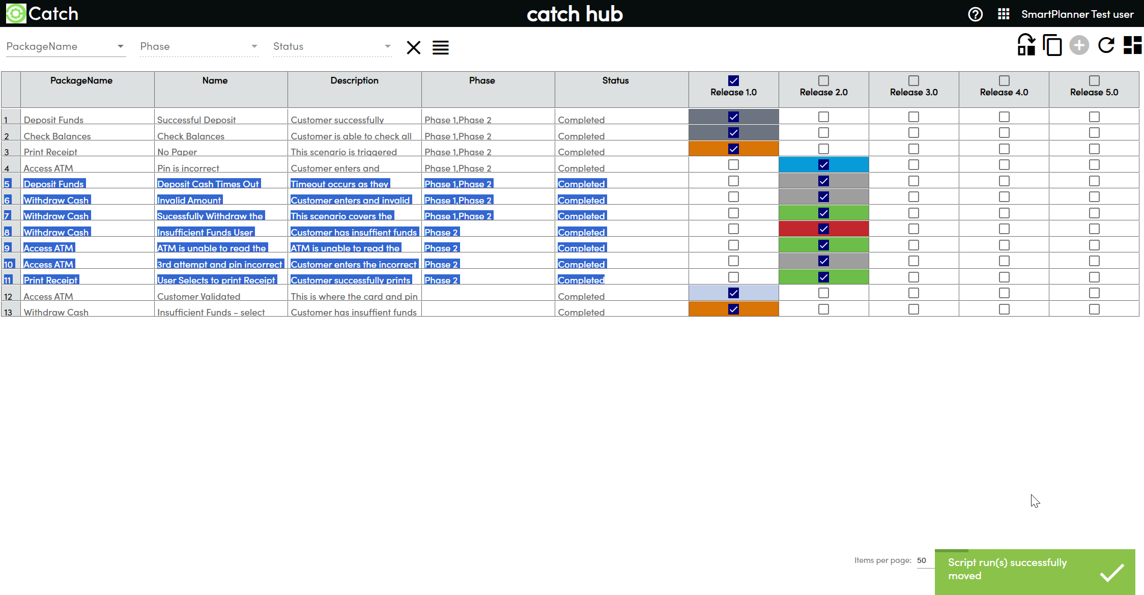The width and height of the screenshot is (1144, 595).
Task: Check Release 5.0 box for row 1
Action: pos(1094,117)
